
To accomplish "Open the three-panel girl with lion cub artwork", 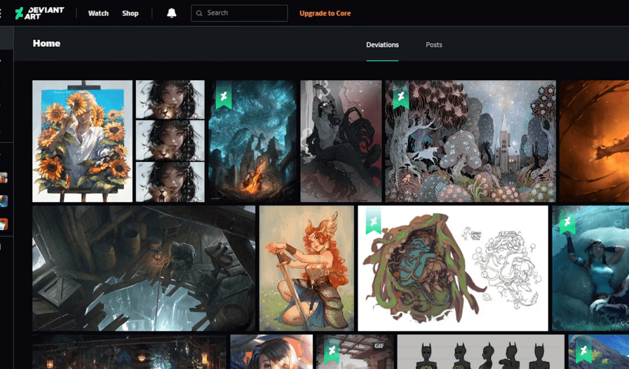I will click(170, 141).
